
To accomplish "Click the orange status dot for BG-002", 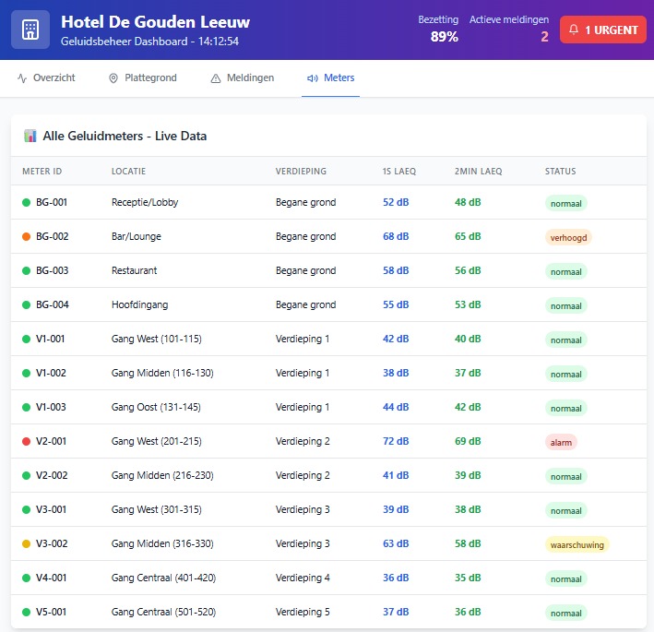I will 27,237.
